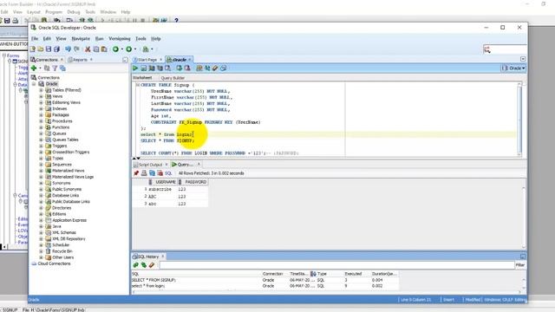Click the SQL Worksheet icon in main toolbar
Viewport: 555px width, 312px height.
tap(146, 49)
